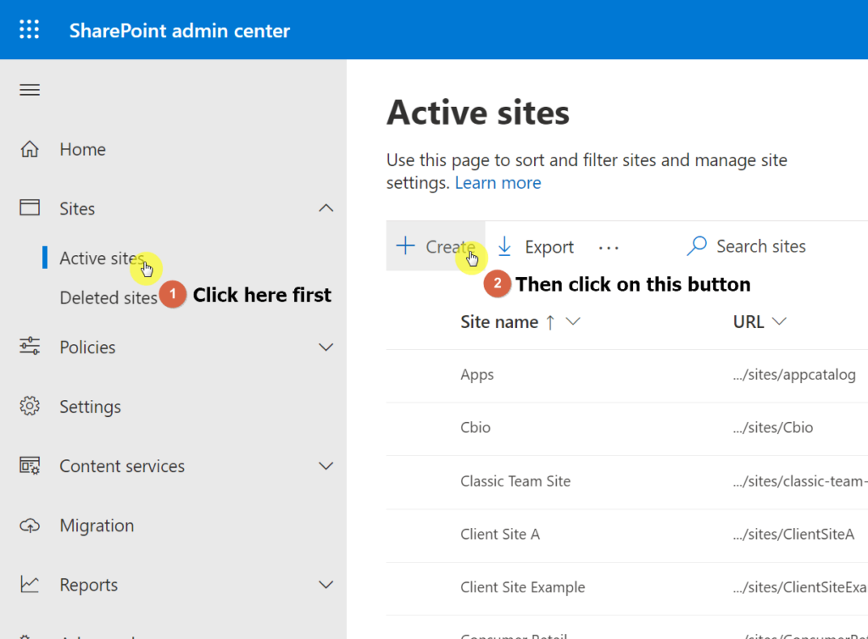
Task: Click the .../sites/ClientSiteA URL
Action: tap(793, 535)
